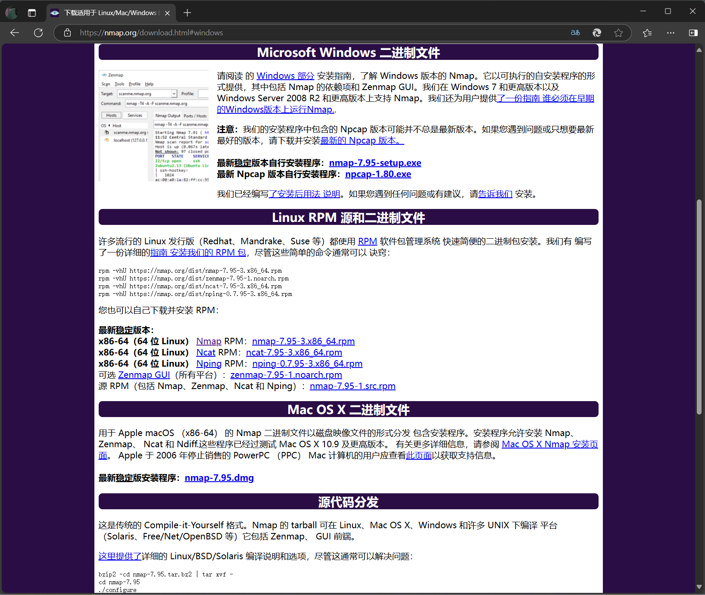The image size is (705, 595).
Task: Open the 这里提供了 compile instructions link
Action: 120,556
